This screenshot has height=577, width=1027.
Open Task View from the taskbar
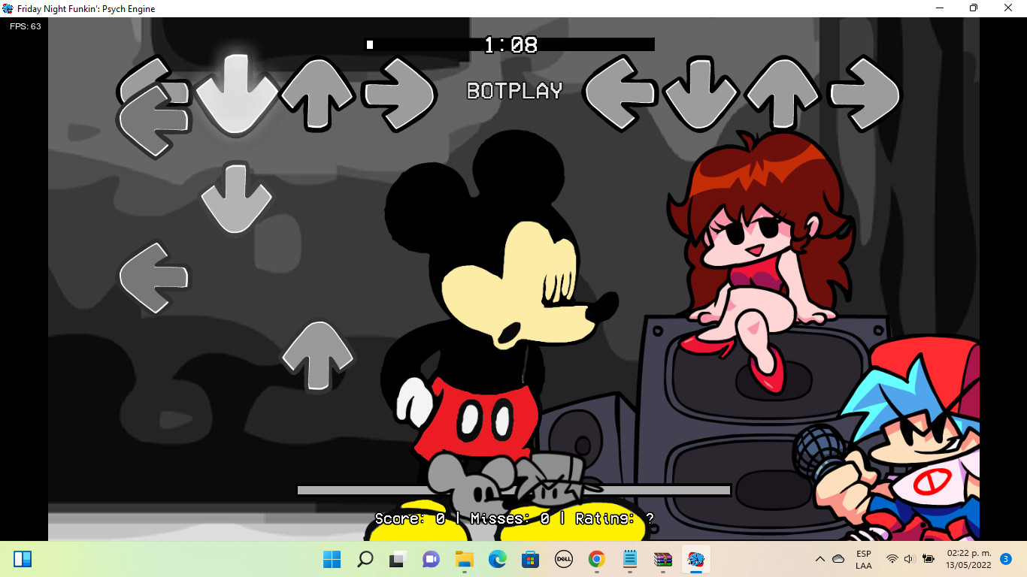coord(398,559)
